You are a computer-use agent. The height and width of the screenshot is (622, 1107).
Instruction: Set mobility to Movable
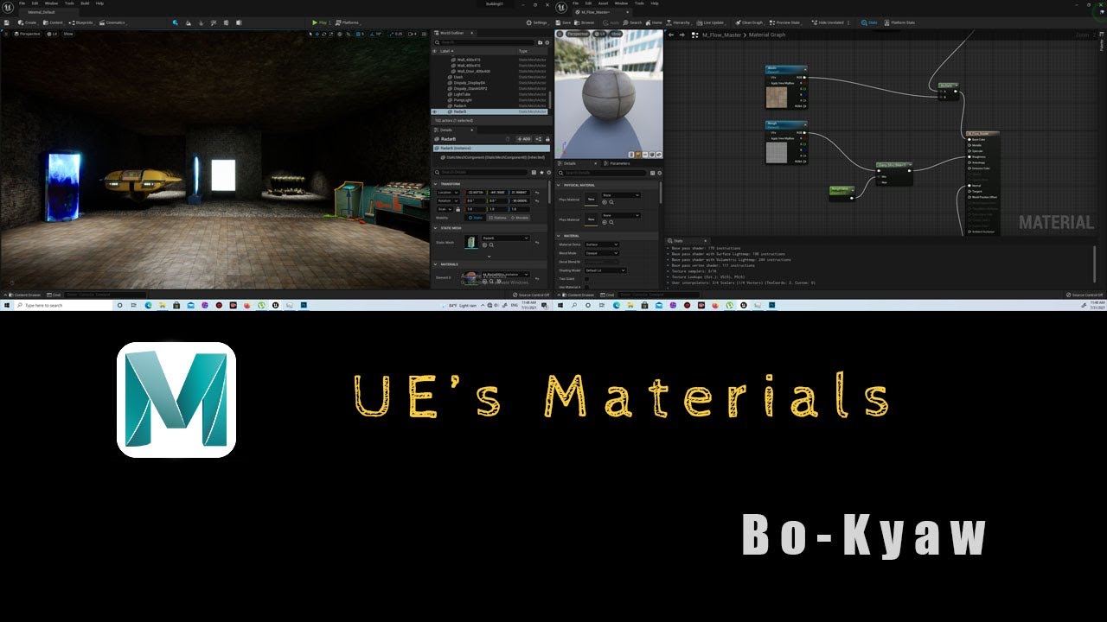pos(520,218)
